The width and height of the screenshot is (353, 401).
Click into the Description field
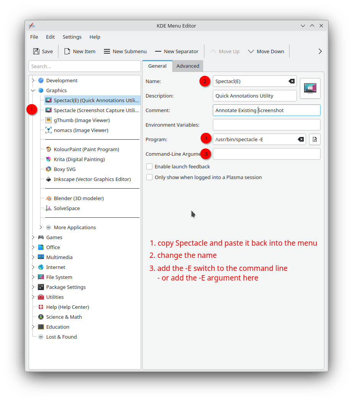255,96
